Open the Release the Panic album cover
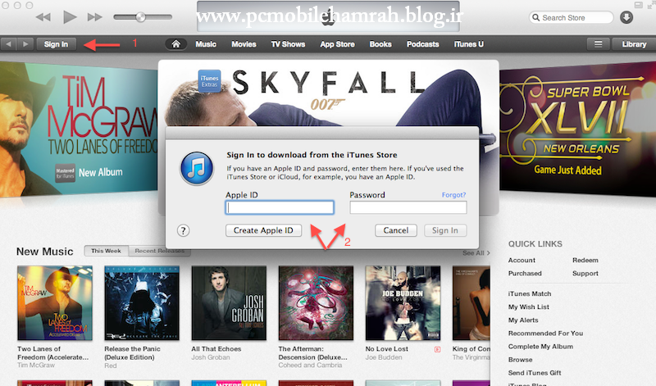Screen dimensions: 656x386 click(142, 302)
